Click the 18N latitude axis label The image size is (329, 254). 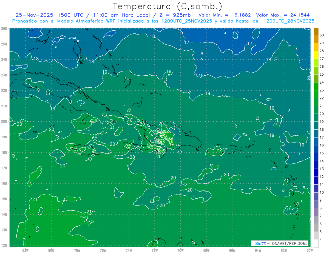click(x=4, y=152)
